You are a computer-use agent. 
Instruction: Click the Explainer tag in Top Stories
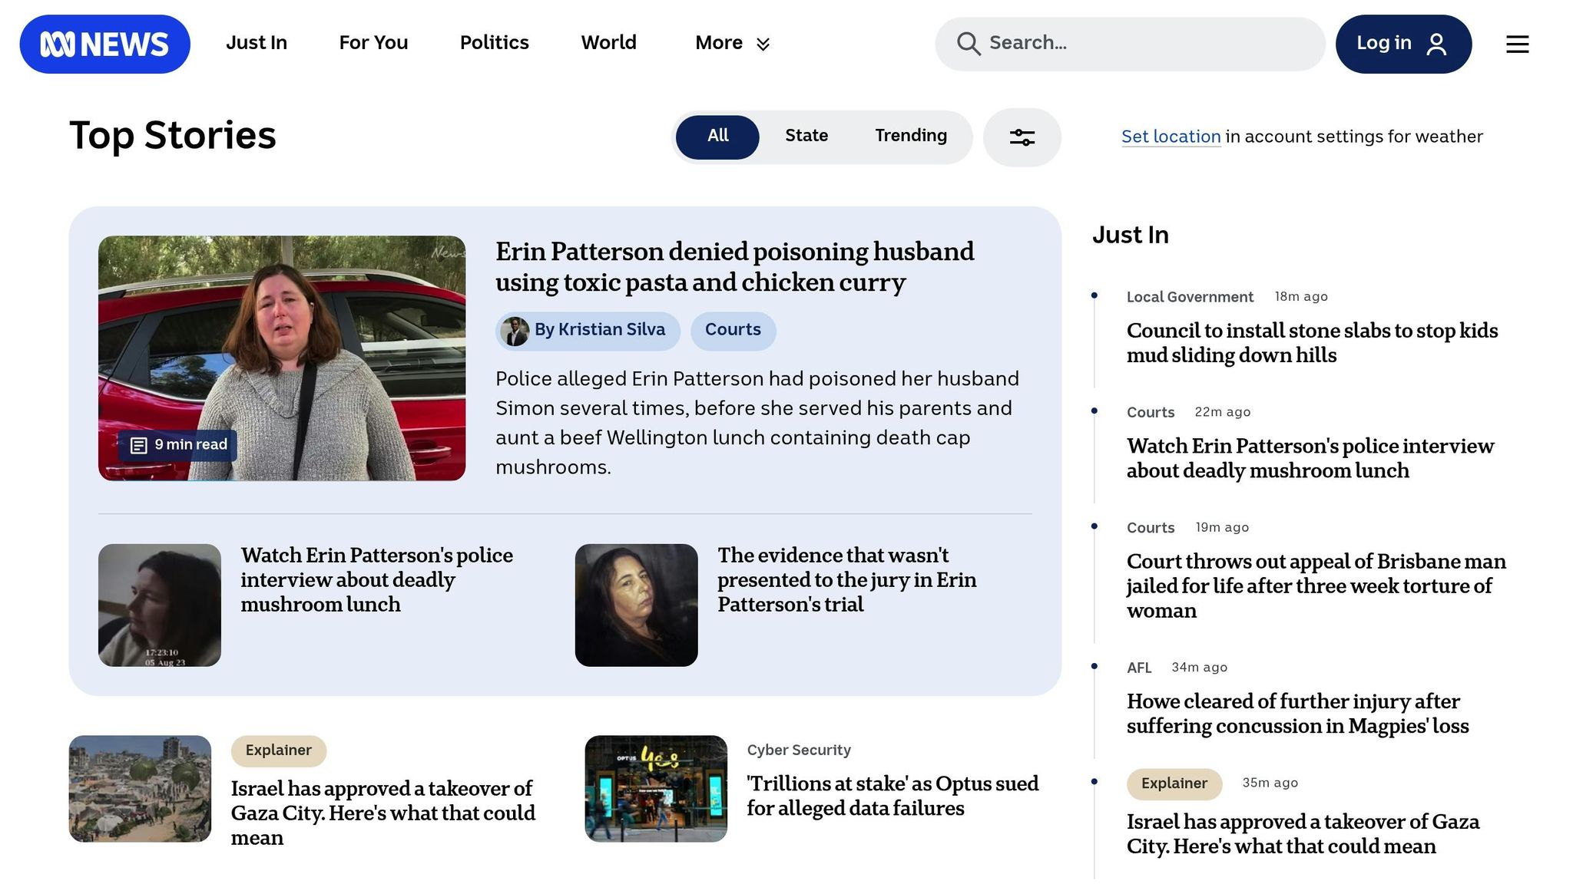click(279, 751)
